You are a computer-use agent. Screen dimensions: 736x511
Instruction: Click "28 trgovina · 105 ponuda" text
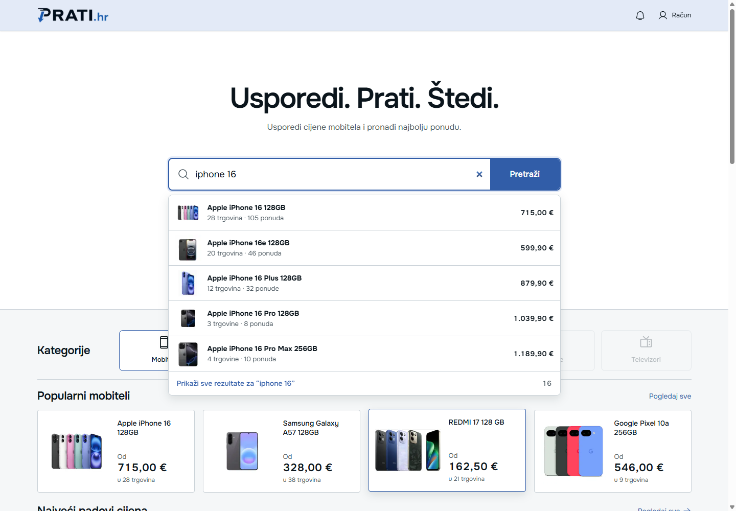[x=245, y=218]
